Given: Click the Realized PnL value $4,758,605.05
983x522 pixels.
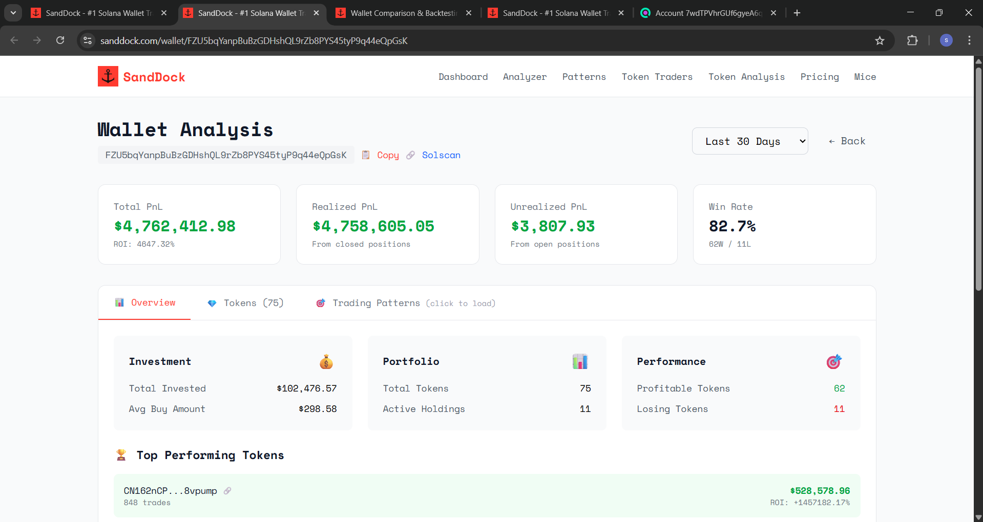Looking at the screenshot, I should (373, 226).
